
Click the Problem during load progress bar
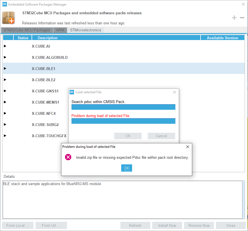pyautogui.click(x=123, y=121)
